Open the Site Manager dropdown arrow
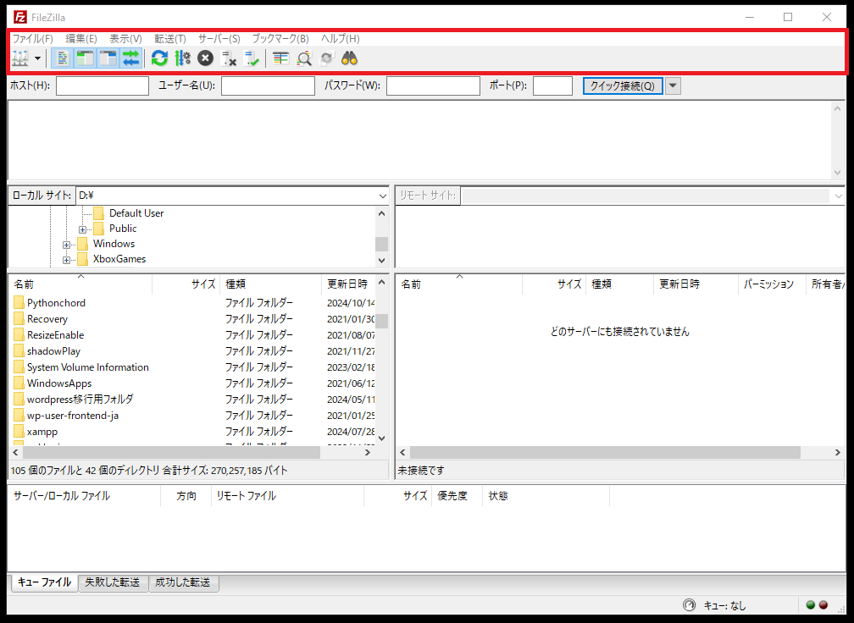This screenshot has width=854, height=623. [38, 58]
